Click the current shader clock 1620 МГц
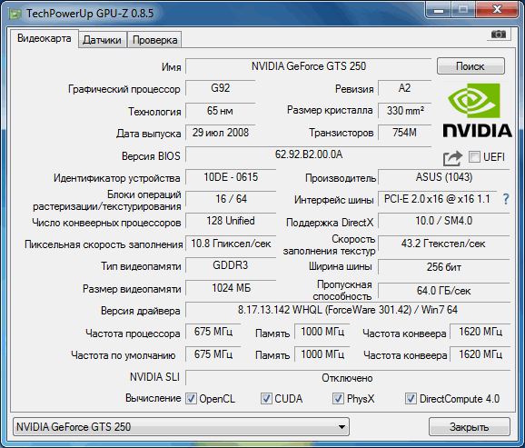 (480, 332)
